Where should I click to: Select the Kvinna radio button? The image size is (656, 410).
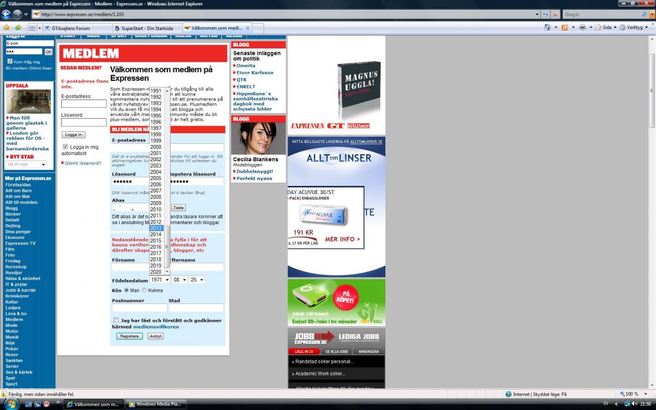point(144,290)
